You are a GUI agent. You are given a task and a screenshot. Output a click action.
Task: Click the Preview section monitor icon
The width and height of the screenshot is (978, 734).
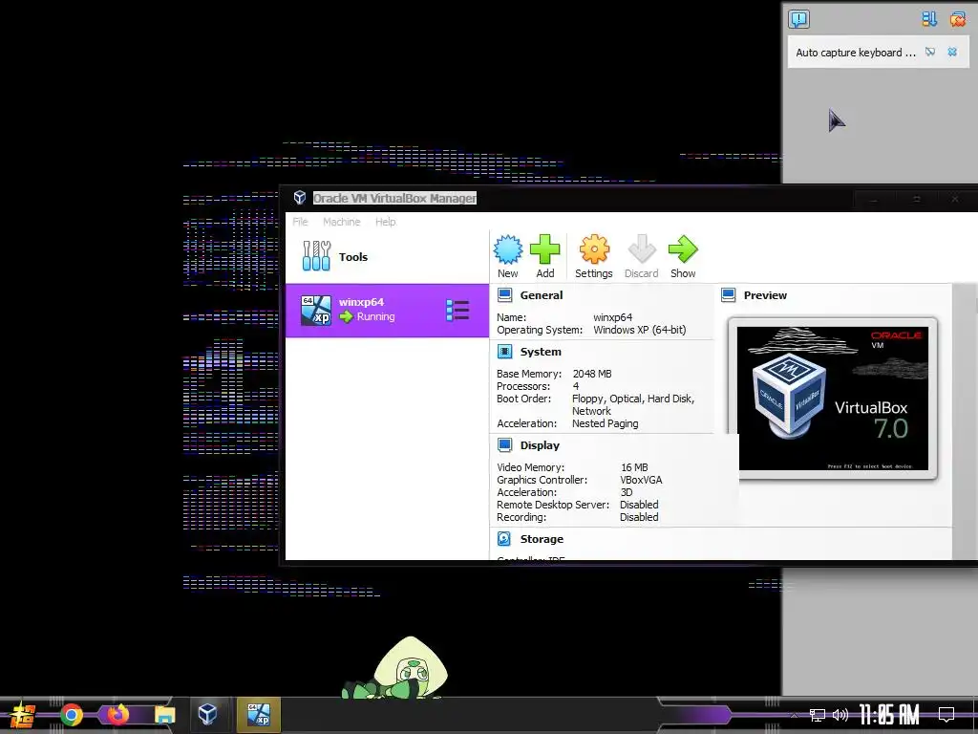pos(729,295)
